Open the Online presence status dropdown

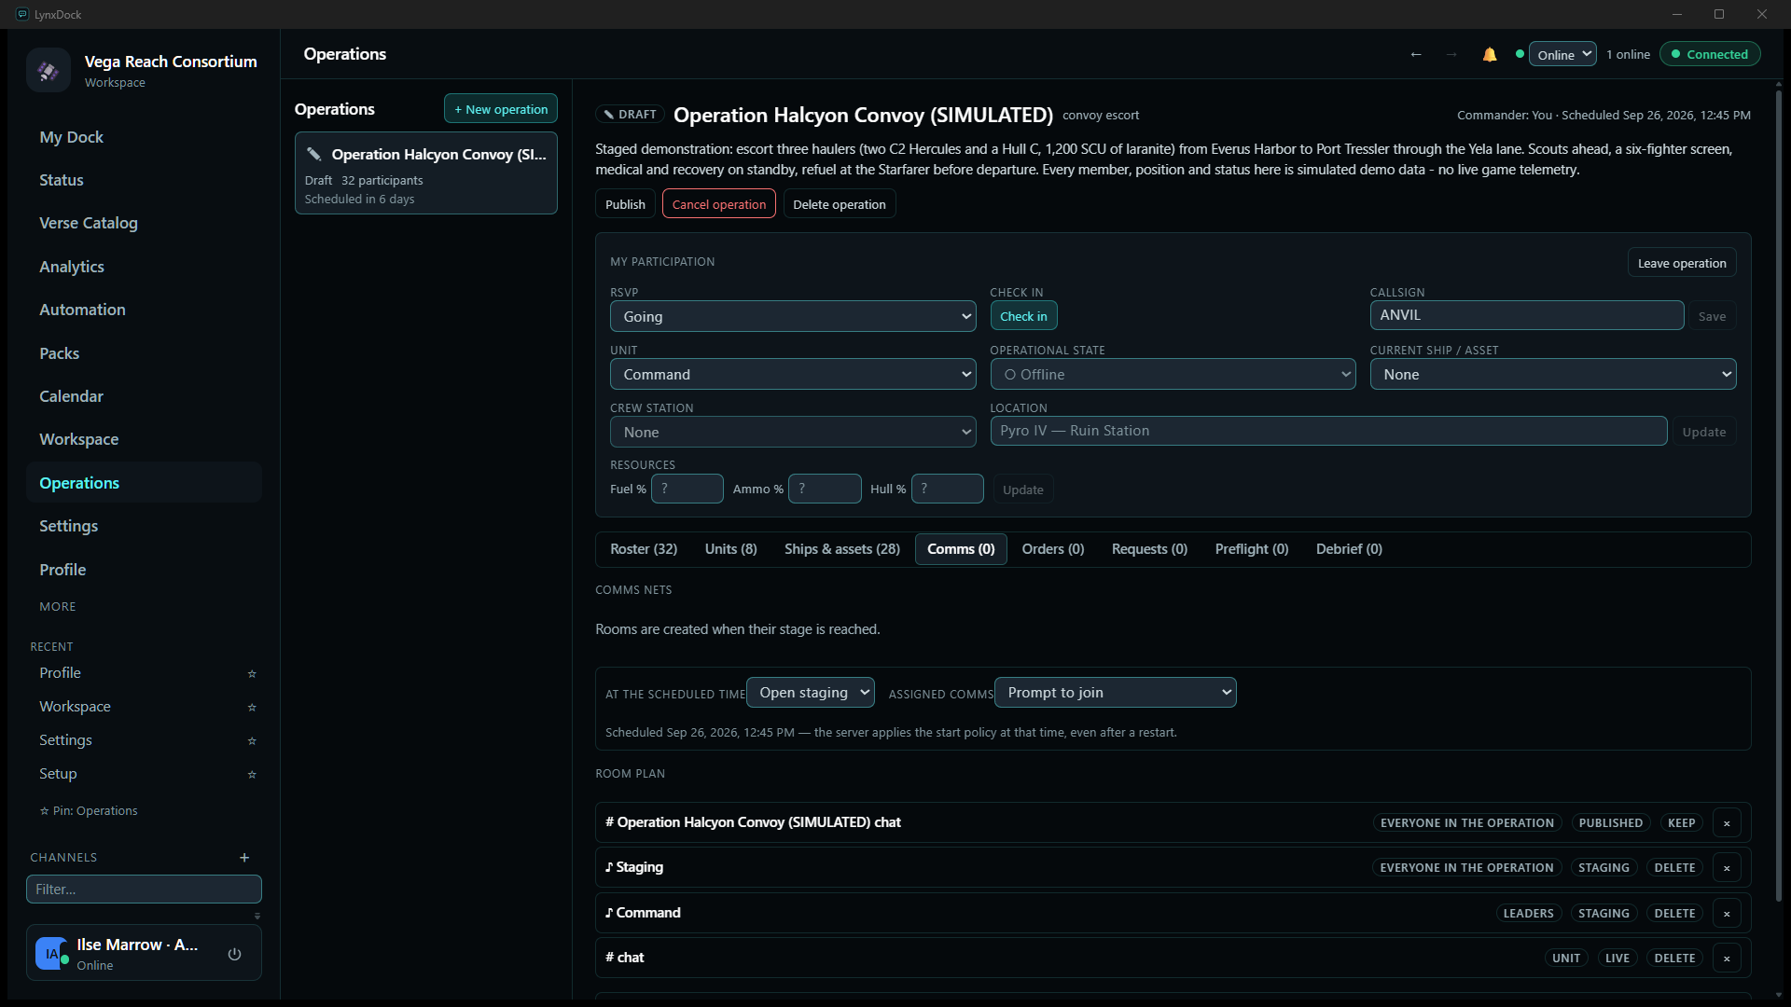point(1562,55)
